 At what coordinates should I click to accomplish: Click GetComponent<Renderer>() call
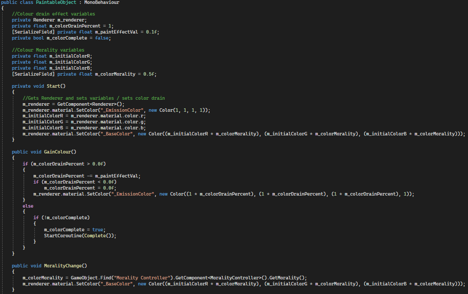point(90,104)
